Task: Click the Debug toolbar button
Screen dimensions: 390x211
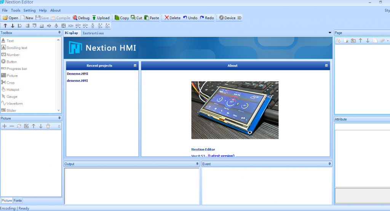Action: click(x=81, y=18)
